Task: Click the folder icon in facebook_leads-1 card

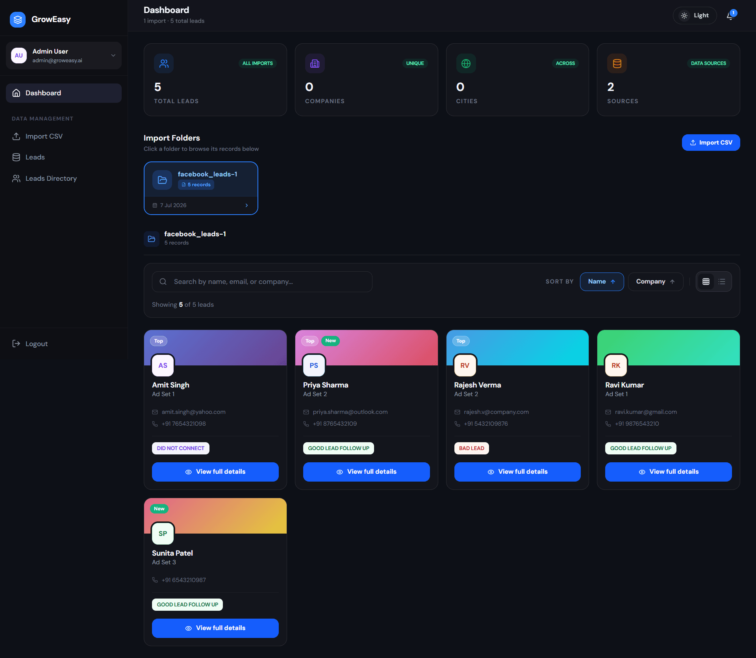Action: [162, 180]
